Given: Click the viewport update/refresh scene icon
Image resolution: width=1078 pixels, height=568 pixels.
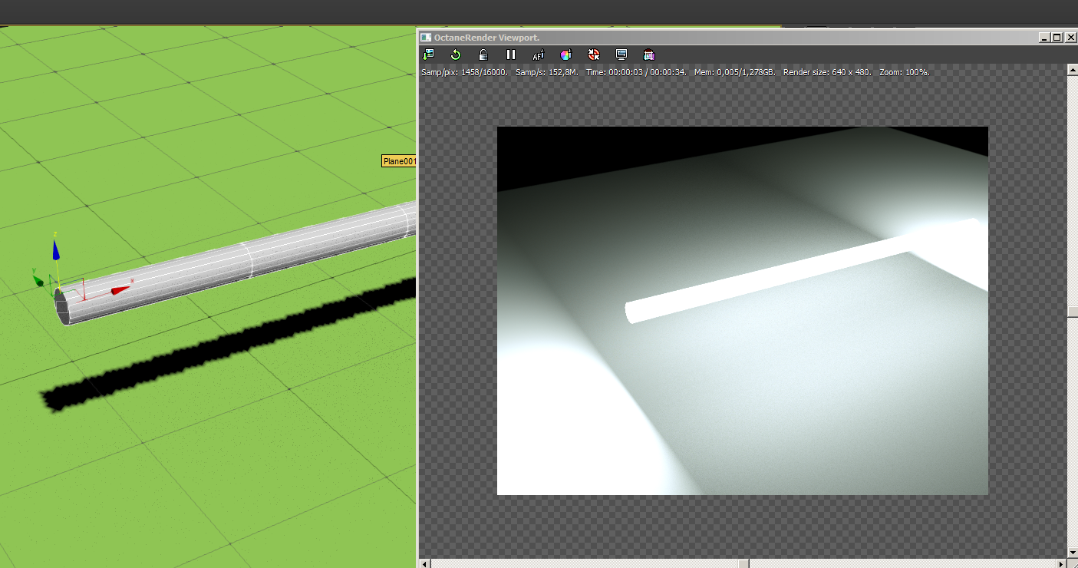Looking at the screenshot, I should click(x=428, y=54).
